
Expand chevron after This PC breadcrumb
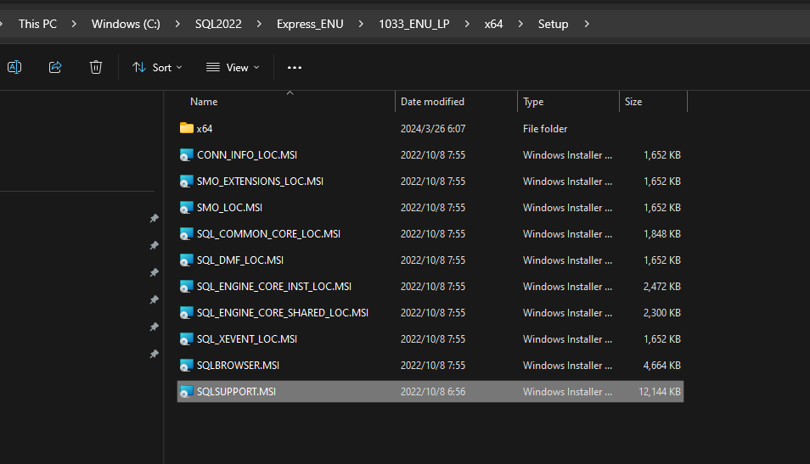point(74,24)
